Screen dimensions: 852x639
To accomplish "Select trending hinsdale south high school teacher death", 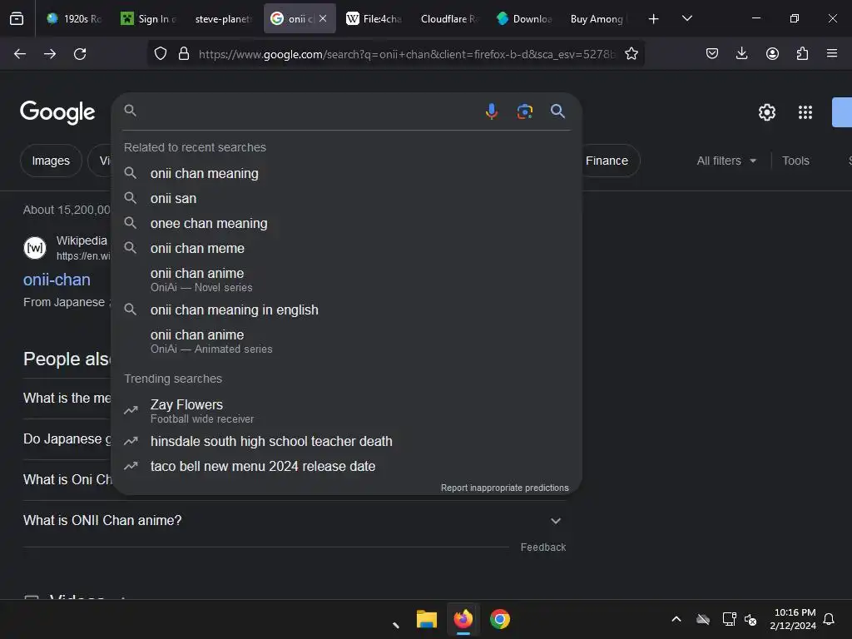I will pyautogui.click(x=347, y=441).
